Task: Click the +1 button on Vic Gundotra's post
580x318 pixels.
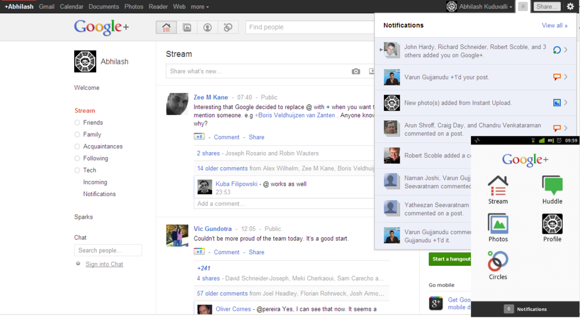Action: click(200, 252)
